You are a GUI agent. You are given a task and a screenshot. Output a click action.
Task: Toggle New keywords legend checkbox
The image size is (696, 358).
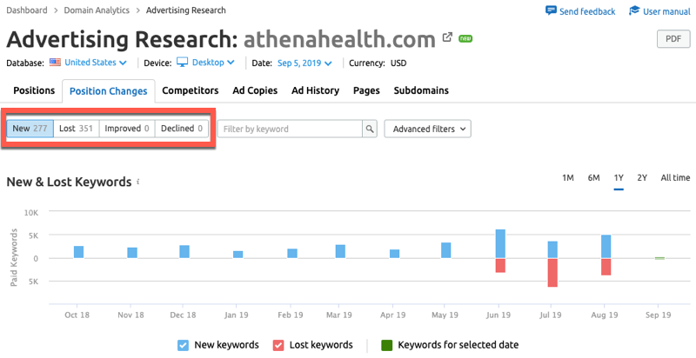pyautogui.click(x=182, y=345)
